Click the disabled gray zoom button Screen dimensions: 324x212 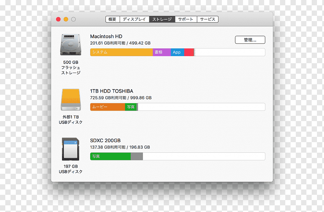pyautogui.click(x=73, y=19)
